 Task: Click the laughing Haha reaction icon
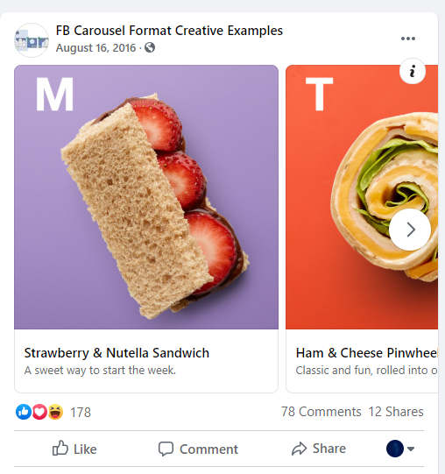(x=55, y=412)
